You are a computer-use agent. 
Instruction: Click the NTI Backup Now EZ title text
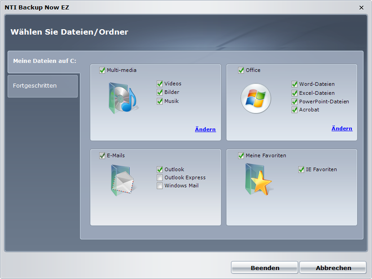[x=37, y=7]
